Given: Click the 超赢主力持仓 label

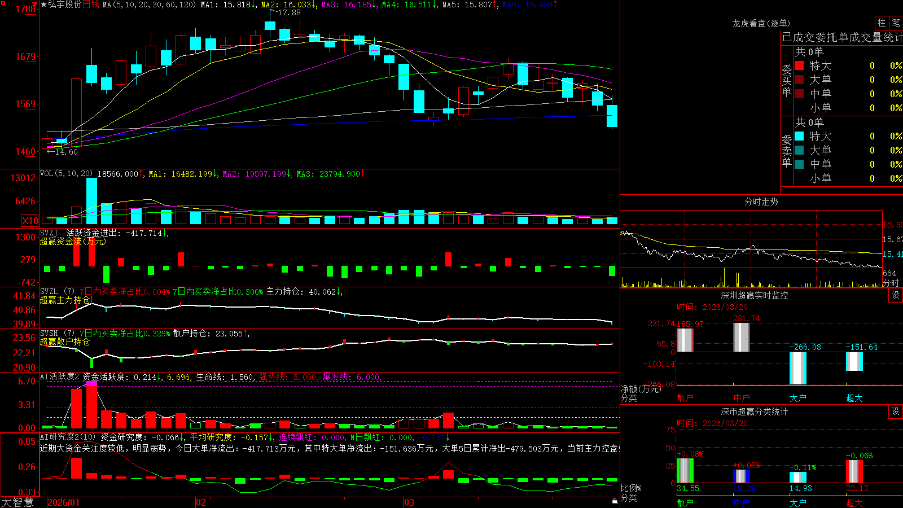Looking at the screenshot, I should pyautogui.click(x=65, y=300).
